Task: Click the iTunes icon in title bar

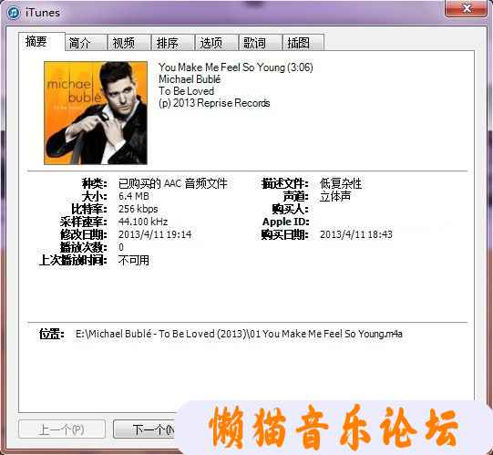Action: [13, 13]
